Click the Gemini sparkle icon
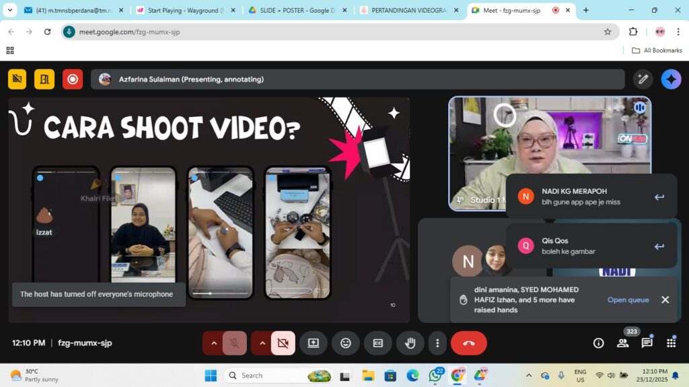Screen dimensions: 689x387 [671, 79]
